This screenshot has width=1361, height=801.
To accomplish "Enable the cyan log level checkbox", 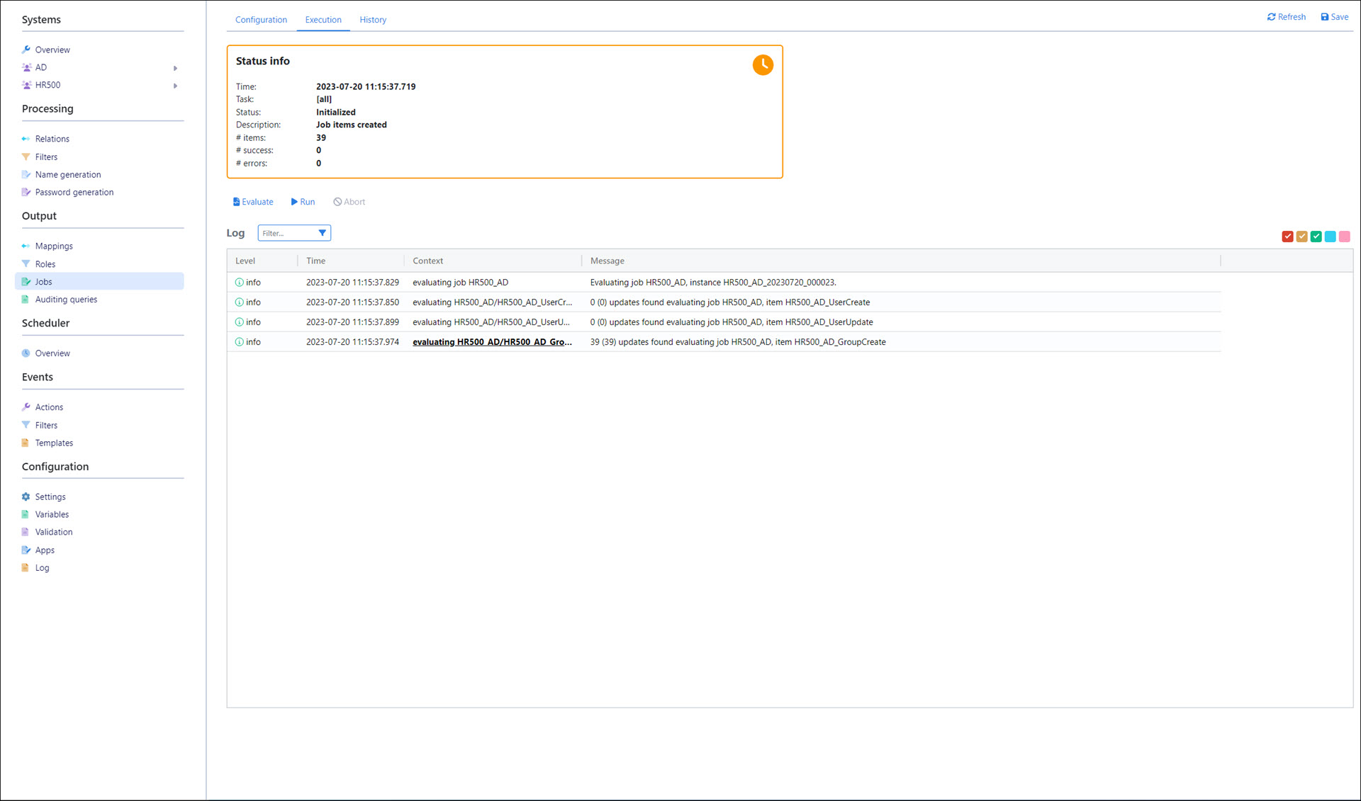I will (x=1330, y=237).
